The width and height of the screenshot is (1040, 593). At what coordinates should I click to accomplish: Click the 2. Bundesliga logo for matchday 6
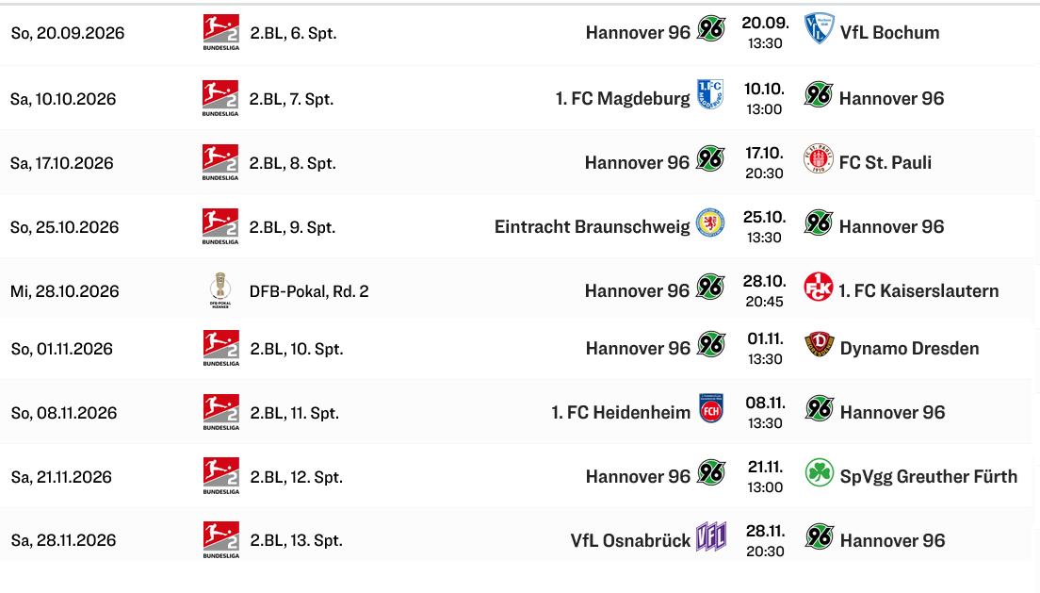click(x=220, y=33)
